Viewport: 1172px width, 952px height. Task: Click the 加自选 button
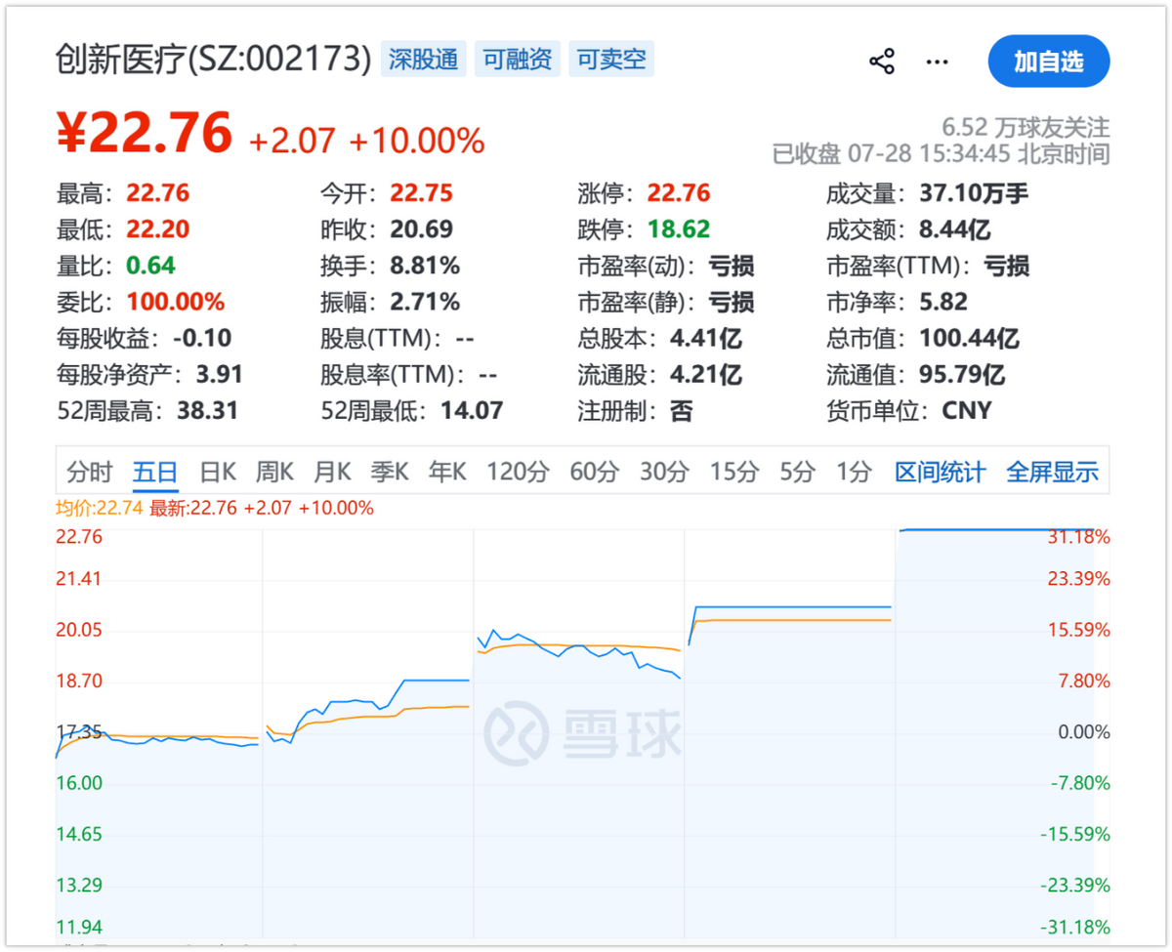click(1049, 62)
